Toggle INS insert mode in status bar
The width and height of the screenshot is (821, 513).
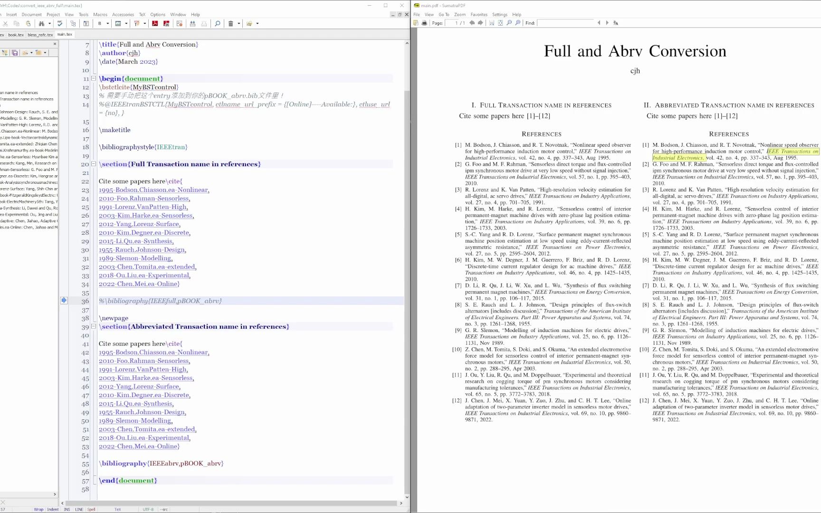pos(67,510)
